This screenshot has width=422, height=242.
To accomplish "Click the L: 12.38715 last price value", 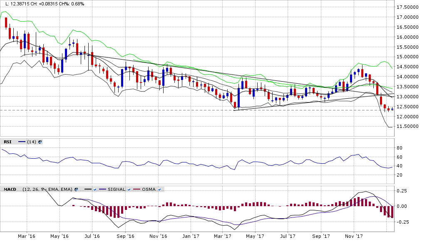I will [x=18, y=4].
